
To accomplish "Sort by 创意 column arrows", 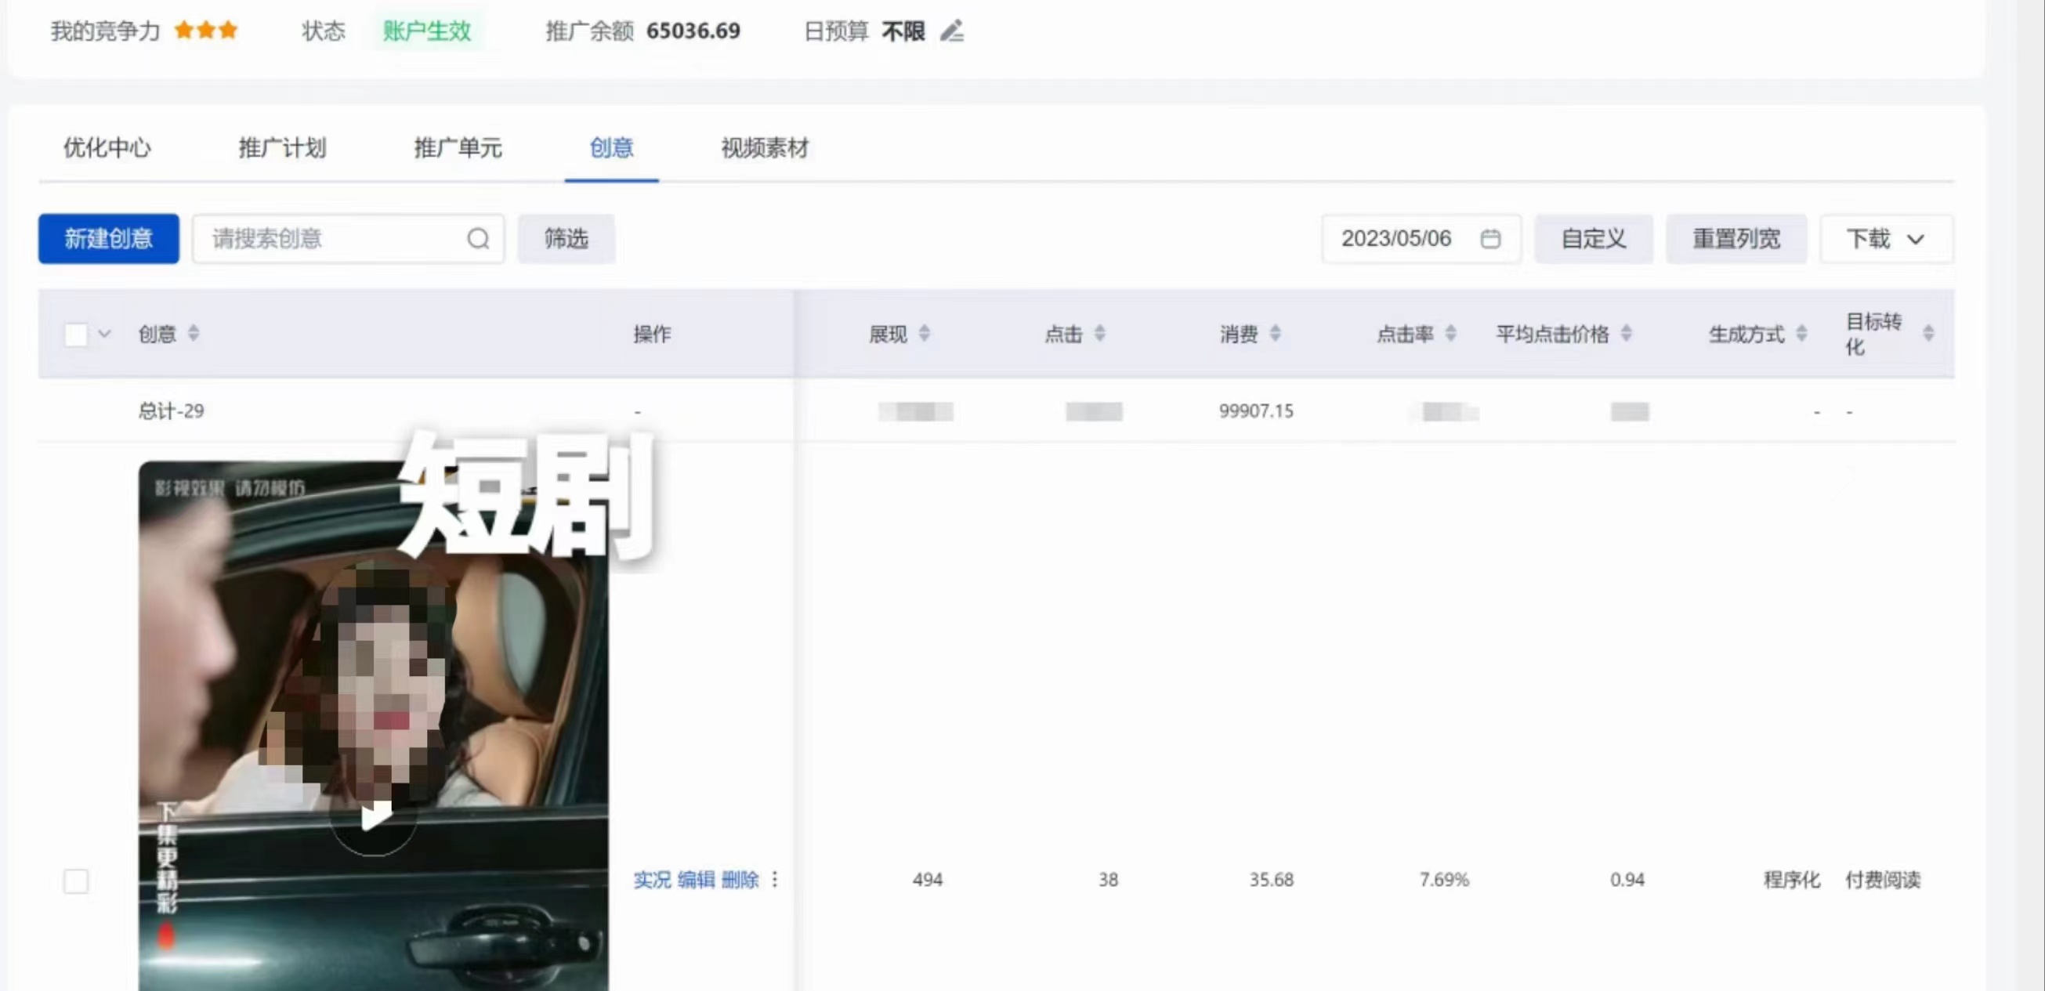I will (194, 333).
